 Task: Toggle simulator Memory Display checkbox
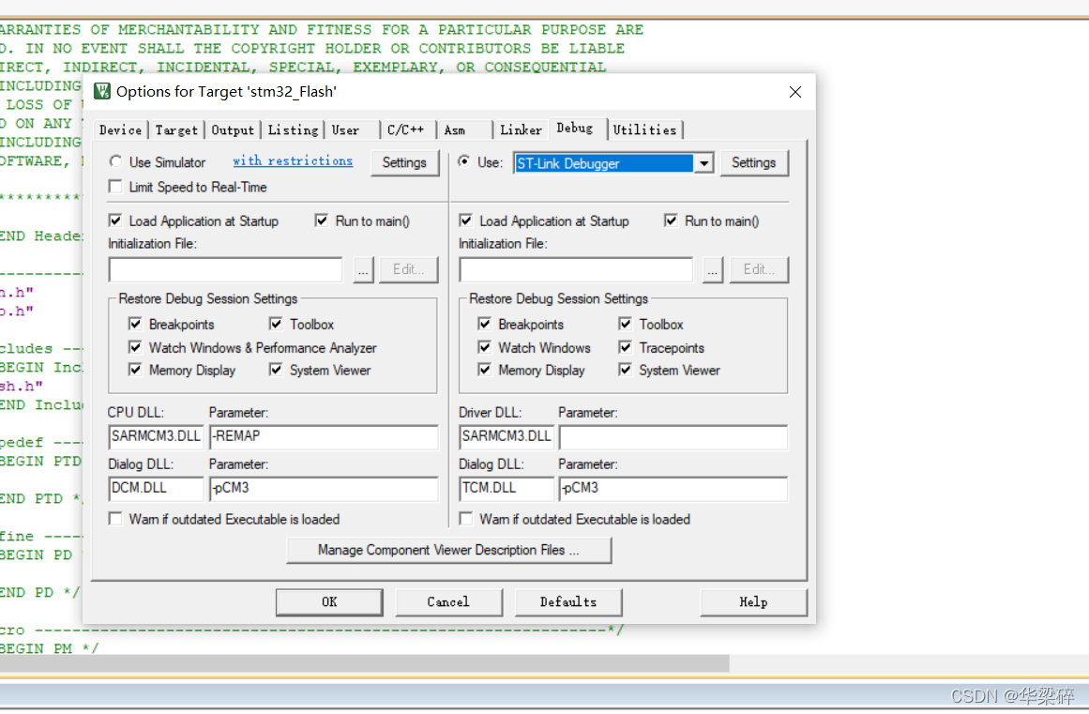(x=135, y=371)
